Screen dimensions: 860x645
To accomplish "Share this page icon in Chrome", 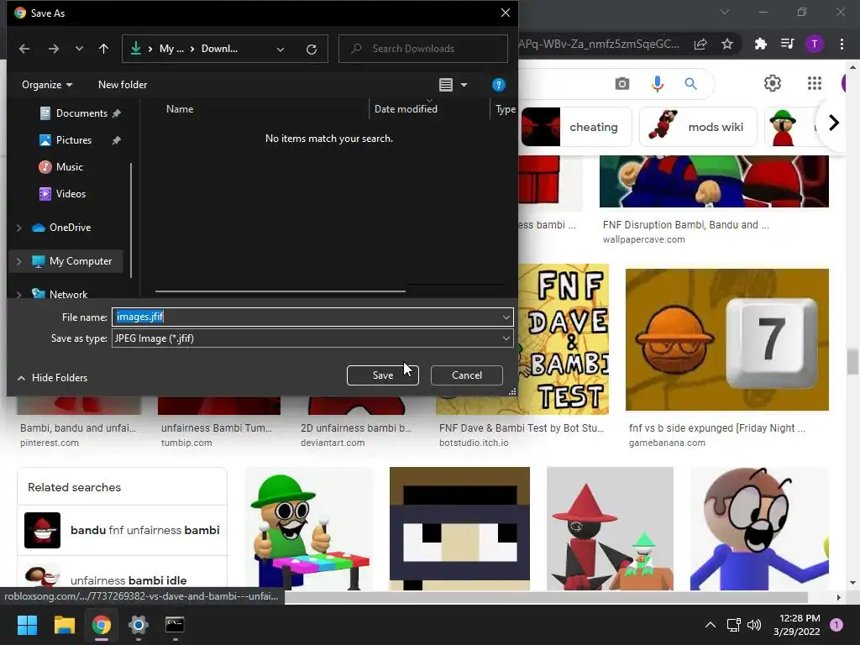I will (700, 44).
